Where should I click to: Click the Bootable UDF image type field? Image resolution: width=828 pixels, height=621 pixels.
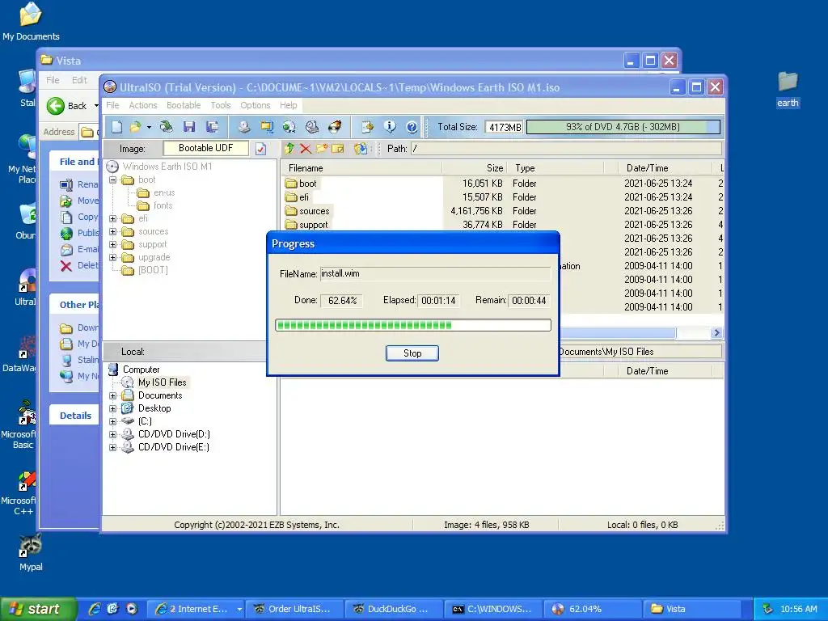[x=206, y=149]
